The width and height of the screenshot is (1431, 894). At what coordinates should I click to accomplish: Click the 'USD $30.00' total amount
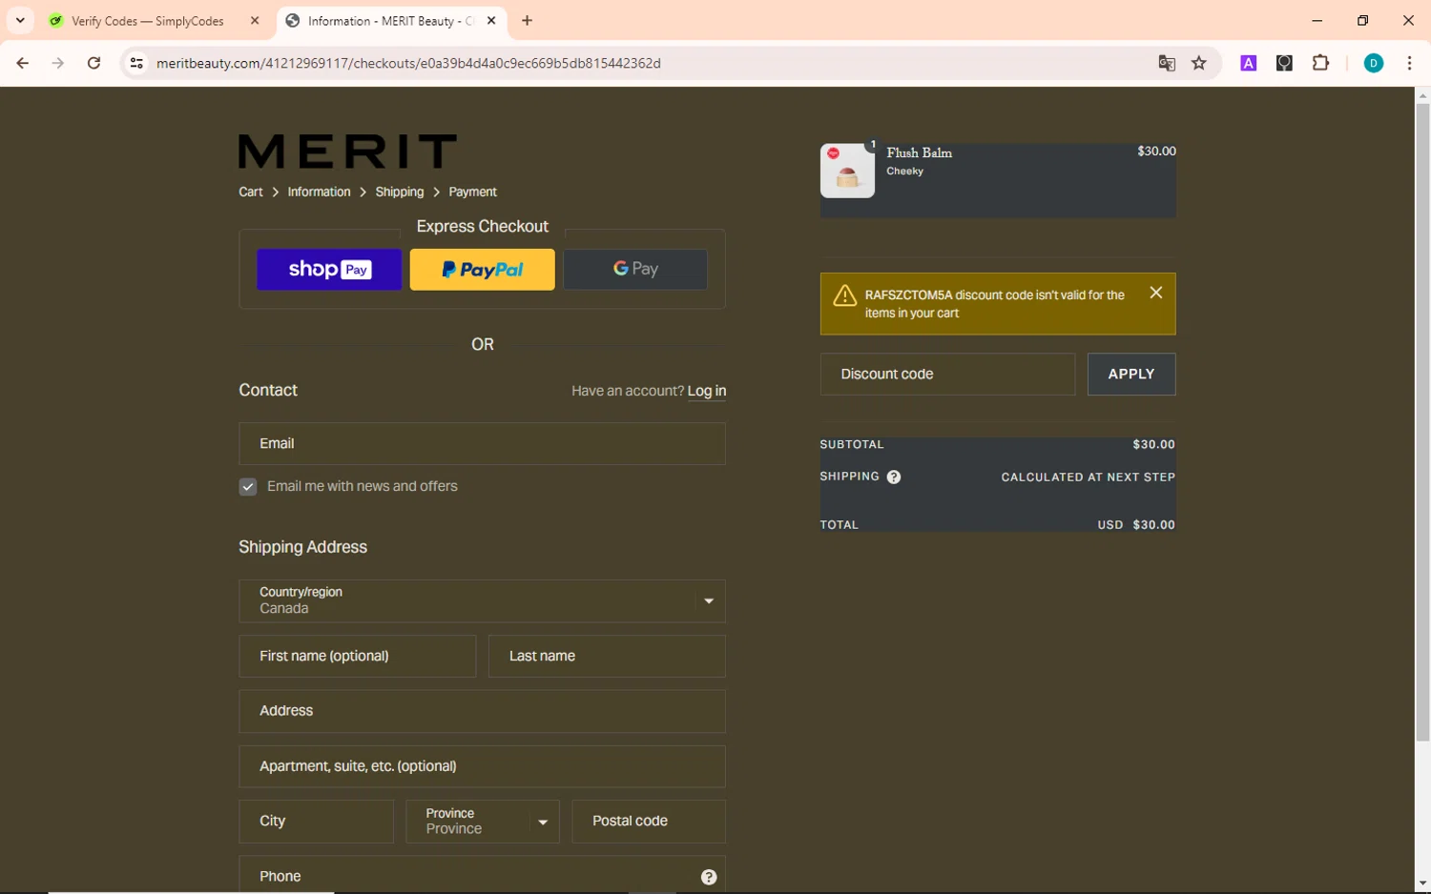click(x=1136, y=525)
